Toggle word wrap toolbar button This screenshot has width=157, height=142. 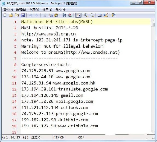pos(78,15)
